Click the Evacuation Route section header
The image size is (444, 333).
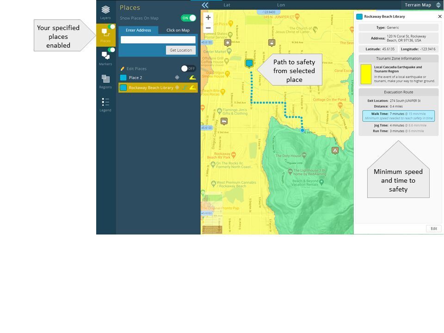coord(398,92)
